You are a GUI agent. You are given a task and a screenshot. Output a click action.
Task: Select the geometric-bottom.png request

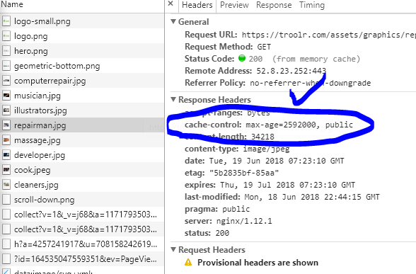pos(82,66)
